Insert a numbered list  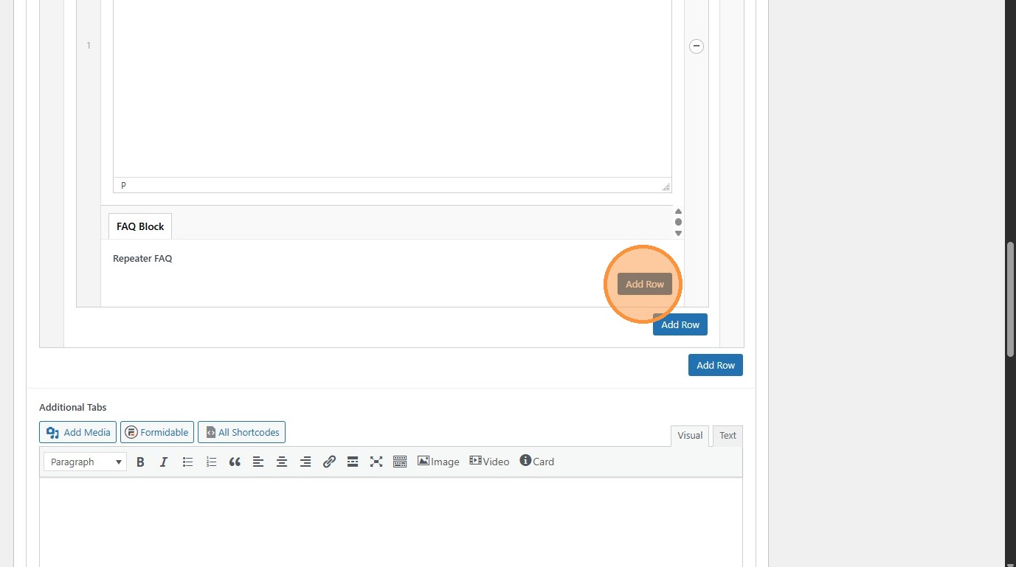coord(211,462)
